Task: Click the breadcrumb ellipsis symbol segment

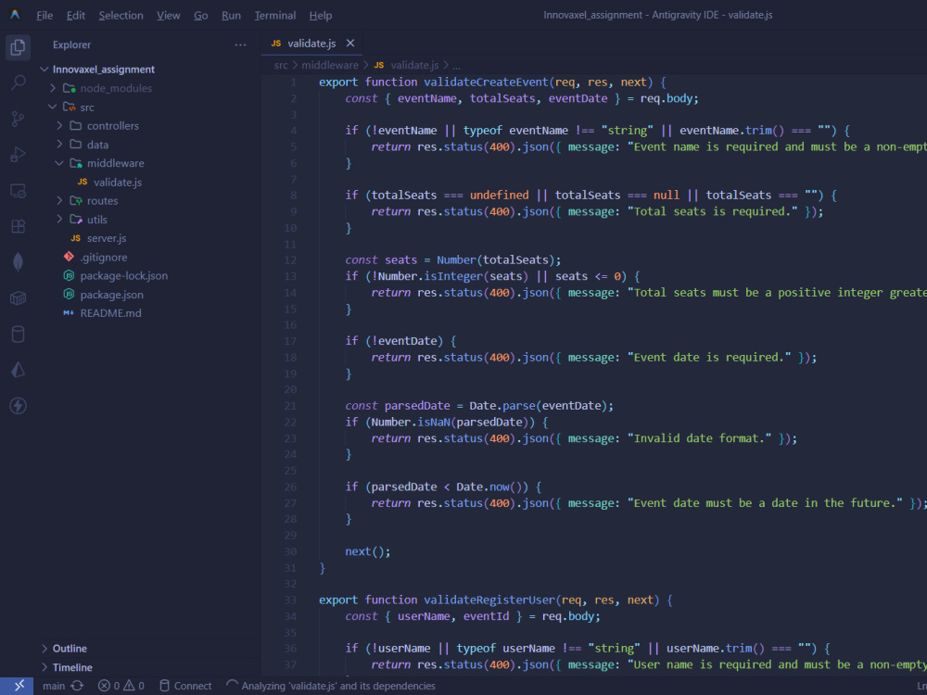Action: click(x=456, y=66)
